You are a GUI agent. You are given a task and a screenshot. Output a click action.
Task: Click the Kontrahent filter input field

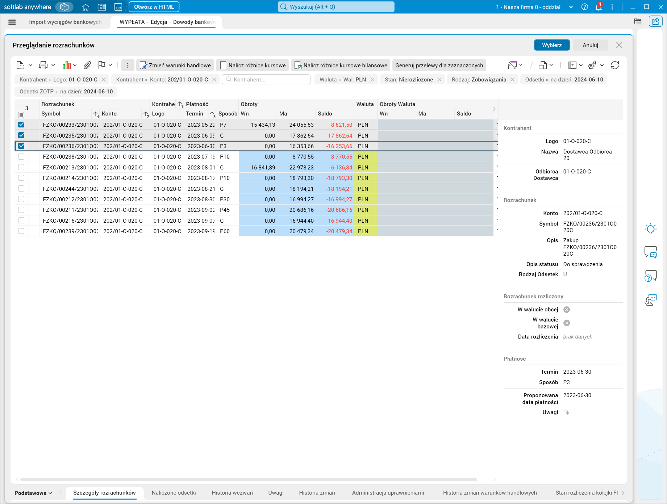pyautogui.click(x=266, y=79)
